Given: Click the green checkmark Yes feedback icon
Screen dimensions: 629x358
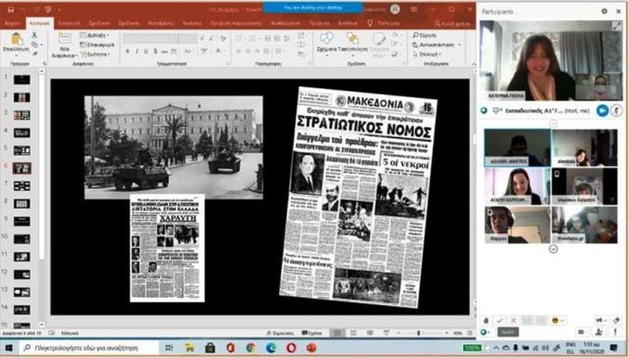Looking at the screenshot, I should click(499, 320).
